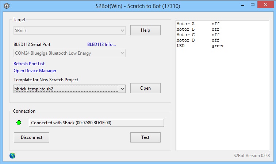
Task: Expand the sbrick_template.sb2 template dropdown arrow
Action: 123,89
